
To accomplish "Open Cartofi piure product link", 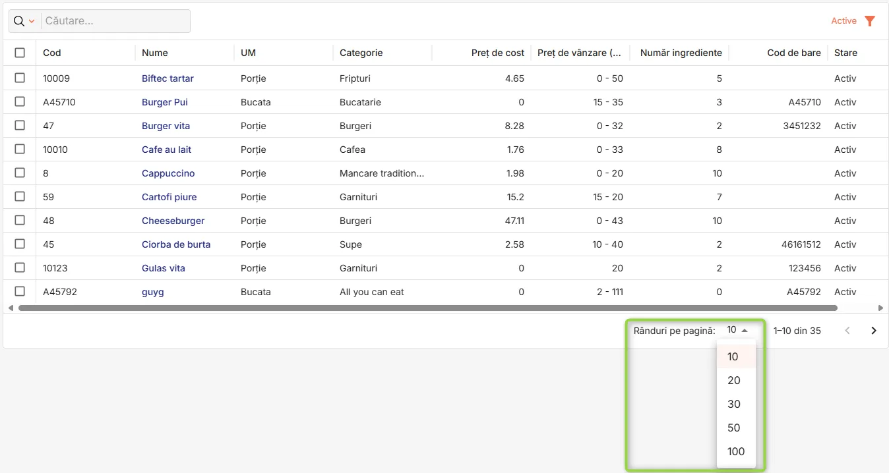I will pos(169,197).
